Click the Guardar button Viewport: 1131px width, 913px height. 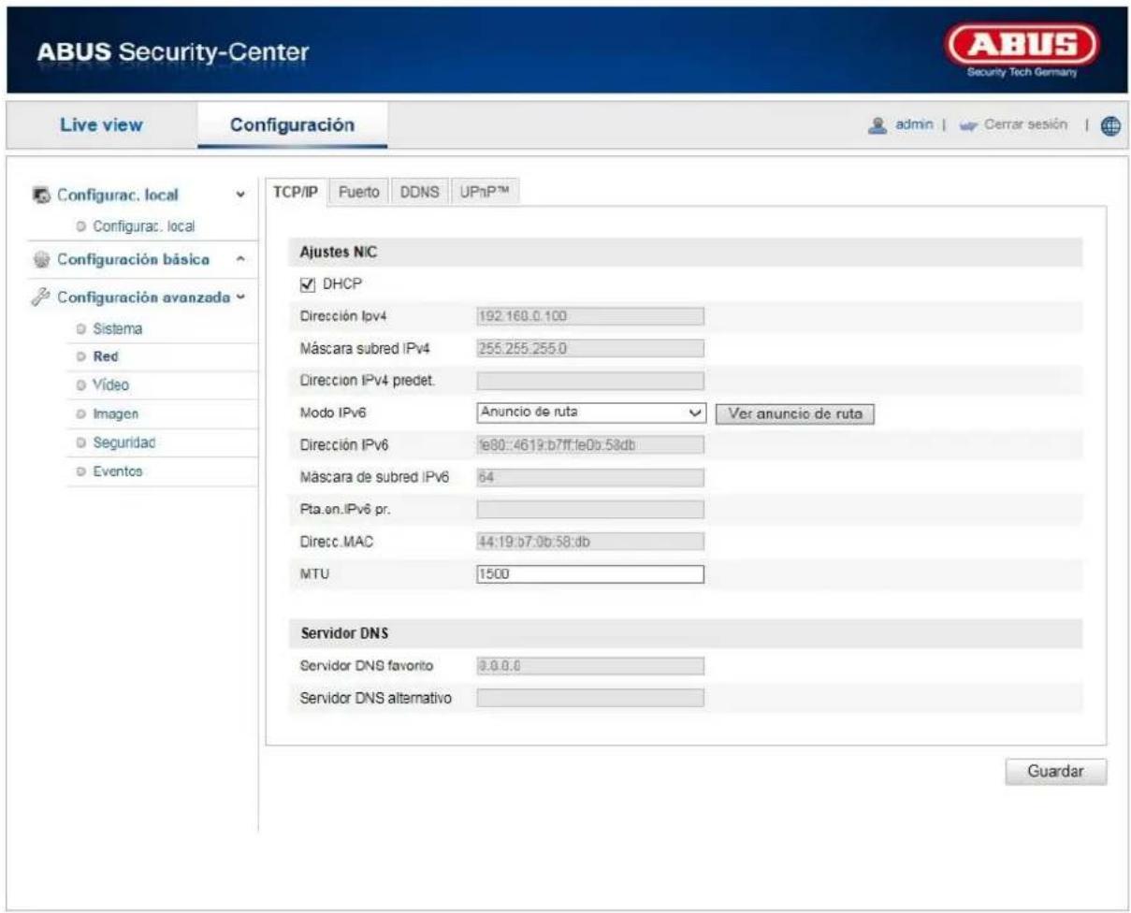point(1055,772)
